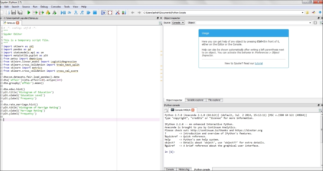The height and width of the screenshot is (171, 323).
Task: Click the Object inspector lock icon
Action: [x=315, y=22]
